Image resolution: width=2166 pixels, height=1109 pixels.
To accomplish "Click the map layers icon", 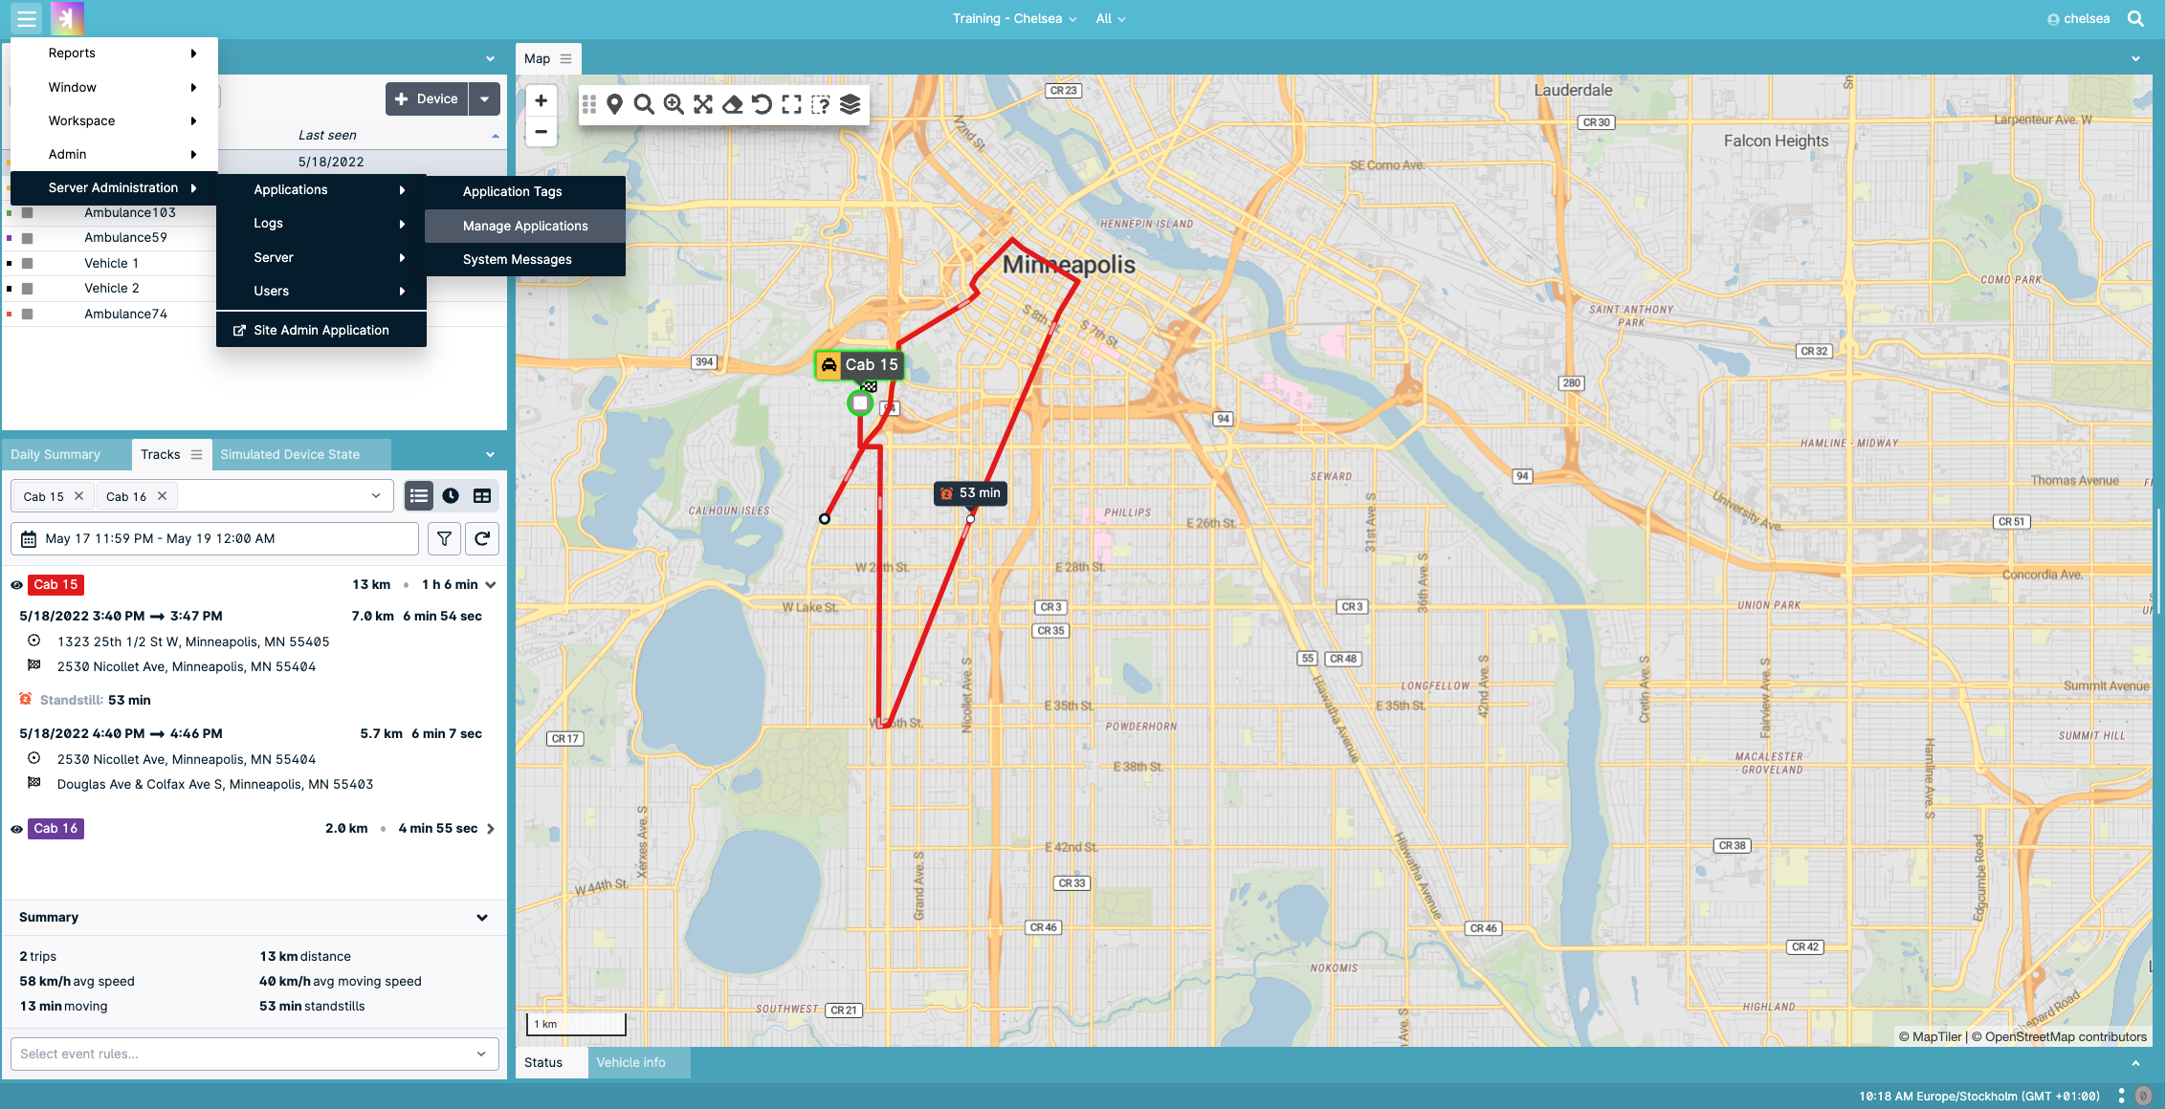I will (850, 104).
